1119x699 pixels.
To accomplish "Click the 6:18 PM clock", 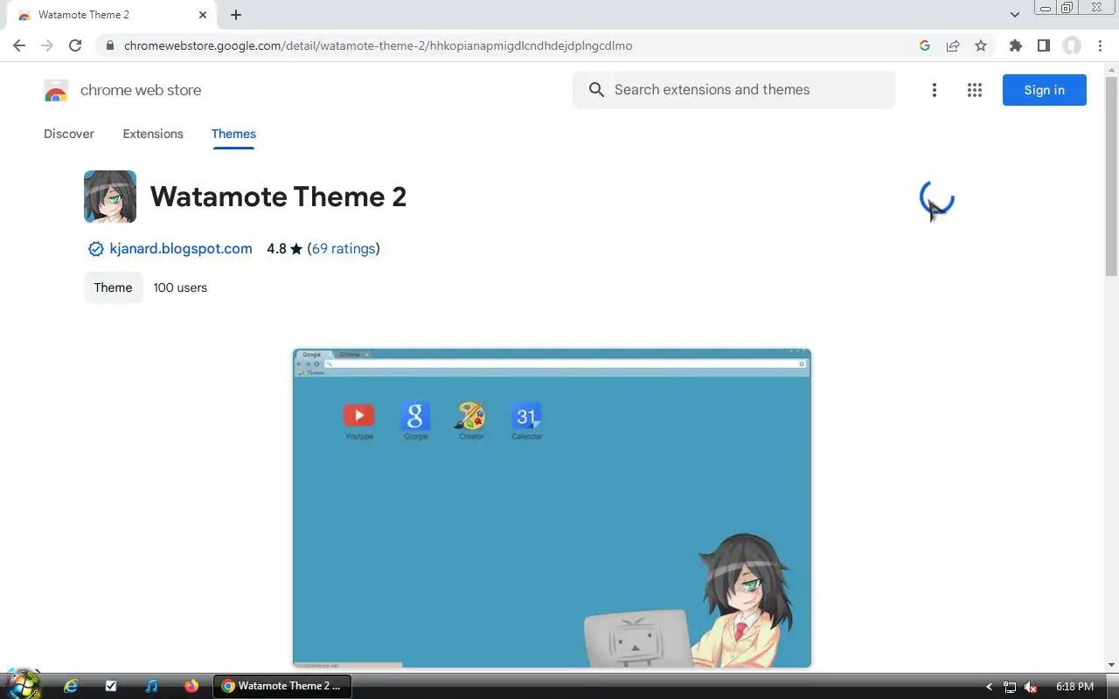I will coord(1074,687).
